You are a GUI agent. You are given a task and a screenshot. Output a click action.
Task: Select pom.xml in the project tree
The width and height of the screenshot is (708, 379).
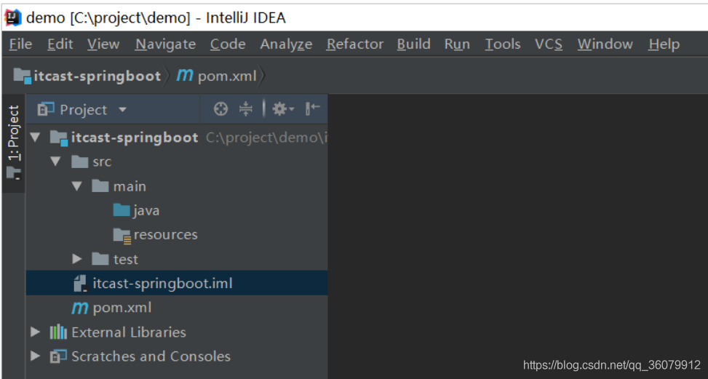point(122,308)
